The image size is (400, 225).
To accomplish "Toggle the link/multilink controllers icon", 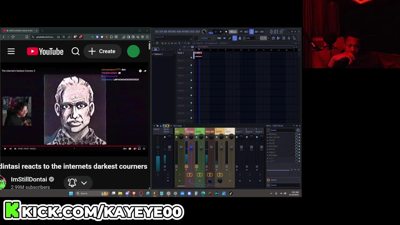I will (235, 38).
